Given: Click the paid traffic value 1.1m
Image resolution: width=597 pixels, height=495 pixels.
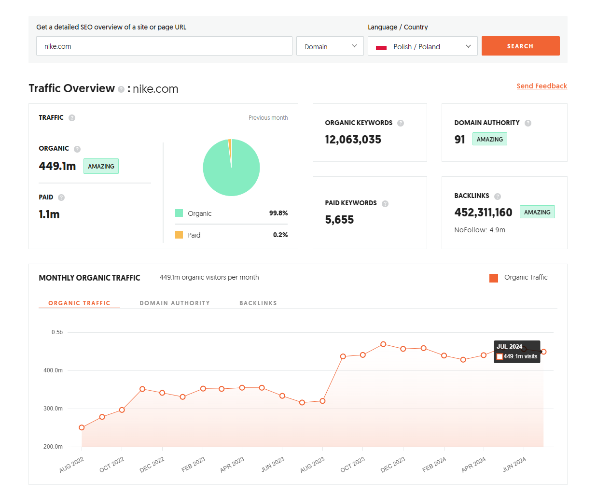Looking at the screenshot, I should [x=49, y=214].
